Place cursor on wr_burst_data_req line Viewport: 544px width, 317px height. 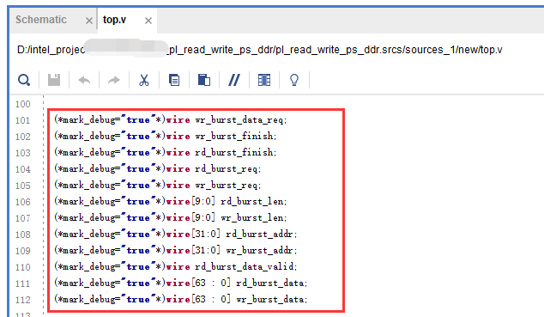(x=171, y=119)
